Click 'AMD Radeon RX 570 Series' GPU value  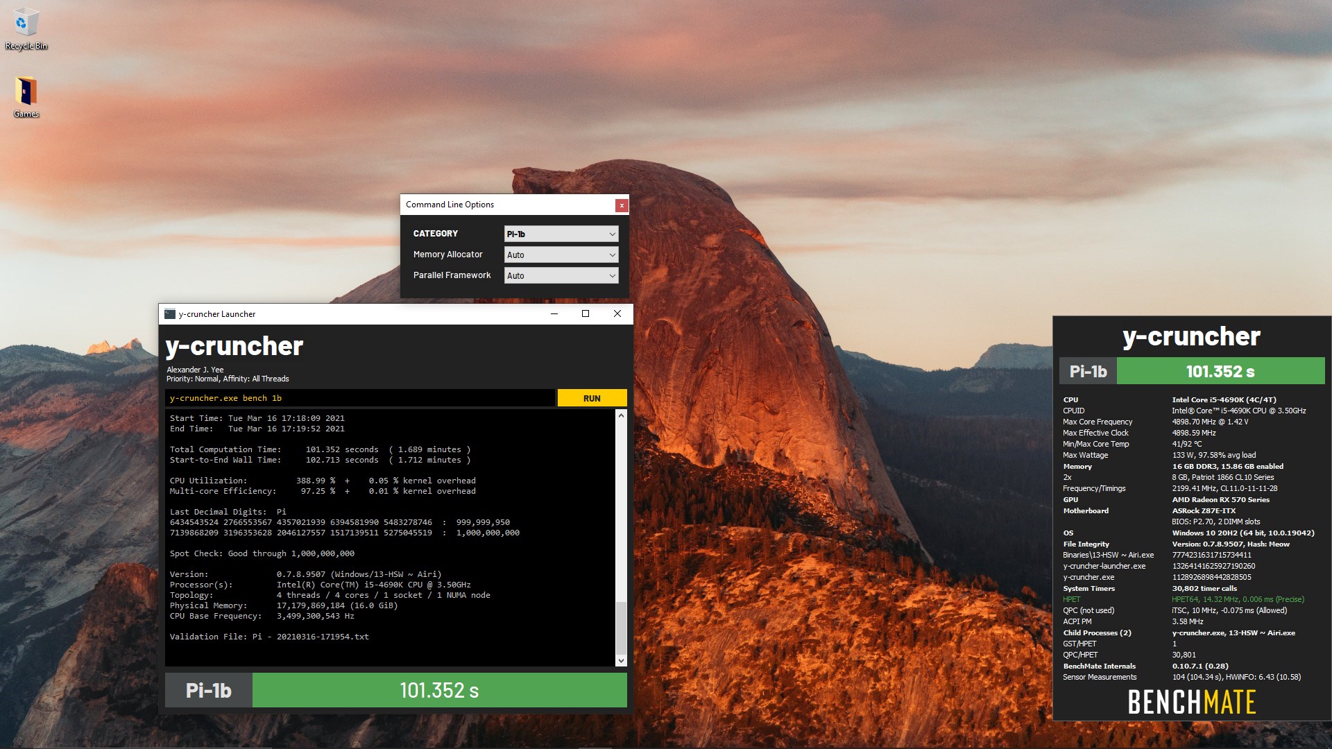(1220, 499)
